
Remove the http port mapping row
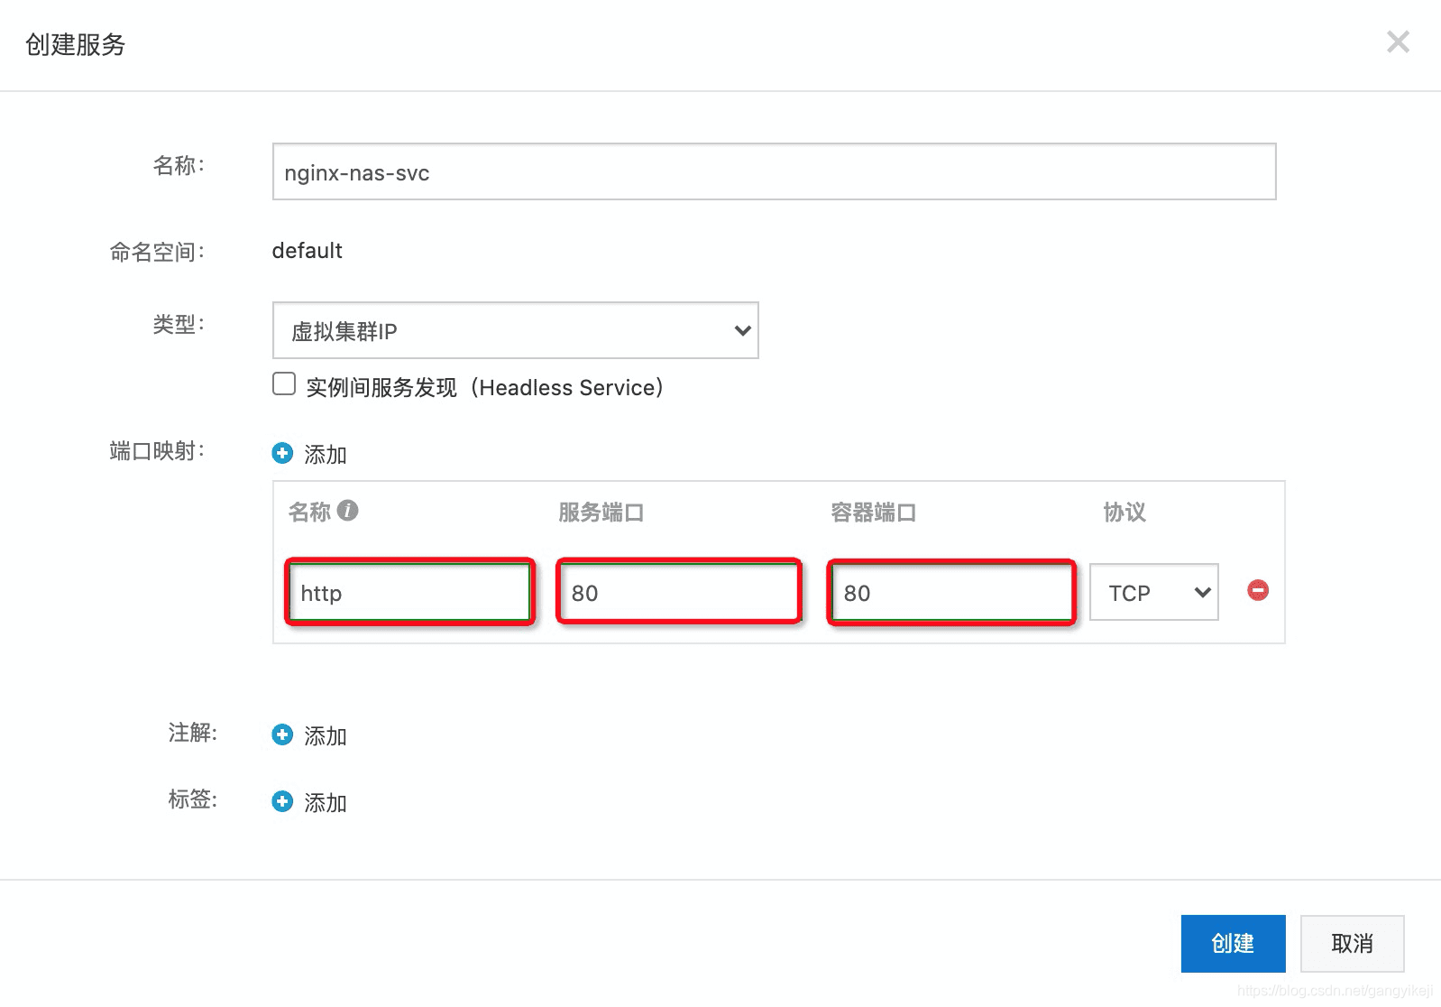1258,590
